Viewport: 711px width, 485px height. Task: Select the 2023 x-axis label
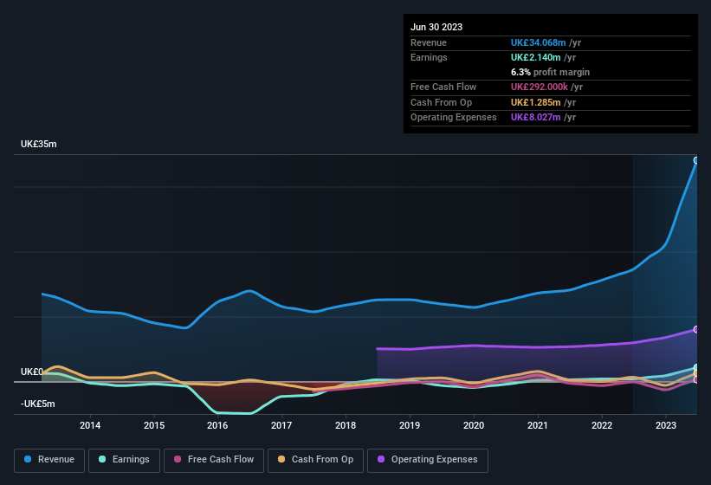tap(666, 425)
